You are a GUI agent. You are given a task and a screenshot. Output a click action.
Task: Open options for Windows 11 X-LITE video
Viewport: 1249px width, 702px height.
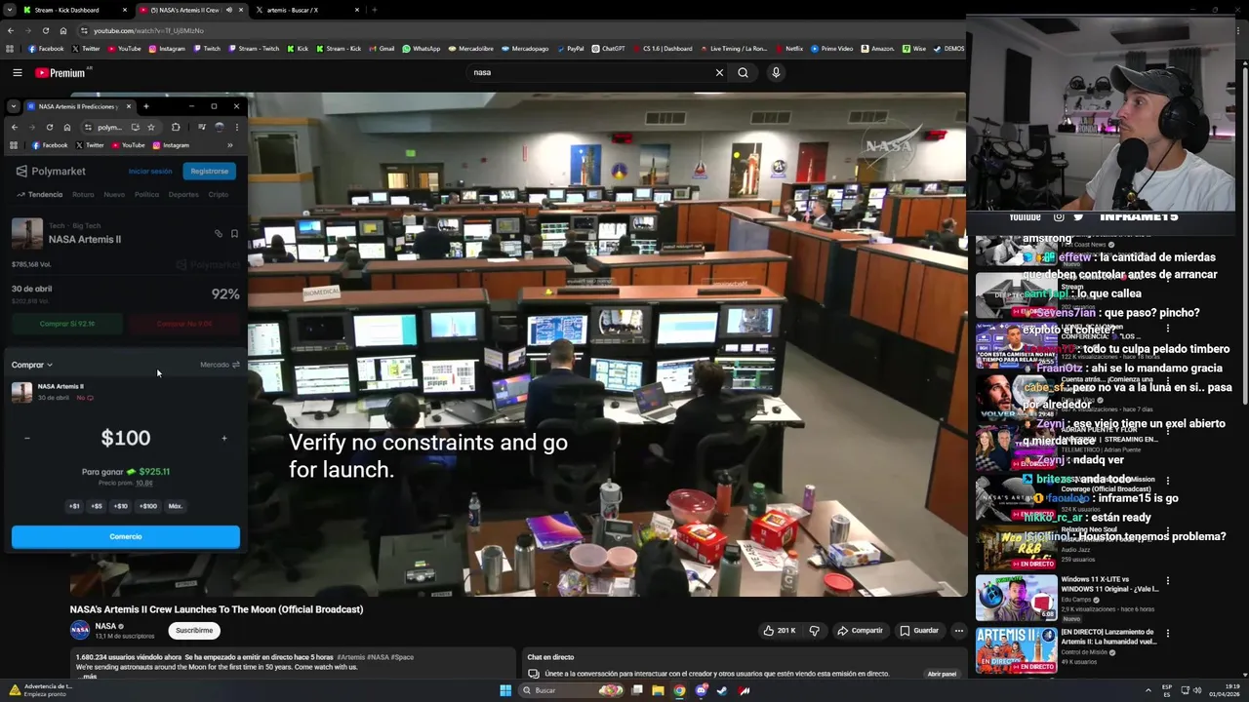(1167, 580)
